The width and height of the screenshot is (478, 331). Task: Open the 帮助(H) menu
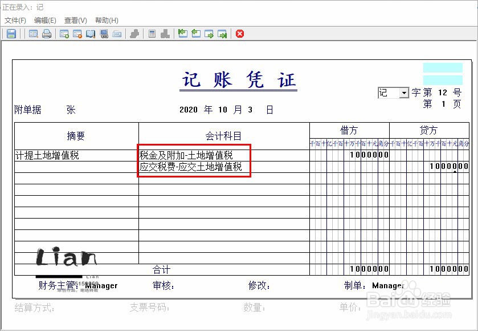tap(105, 20)
